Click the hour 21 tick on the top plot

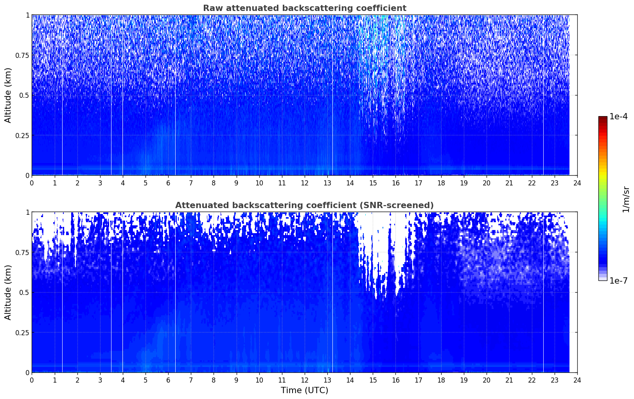pyautogui.click(x=509, y=183)
